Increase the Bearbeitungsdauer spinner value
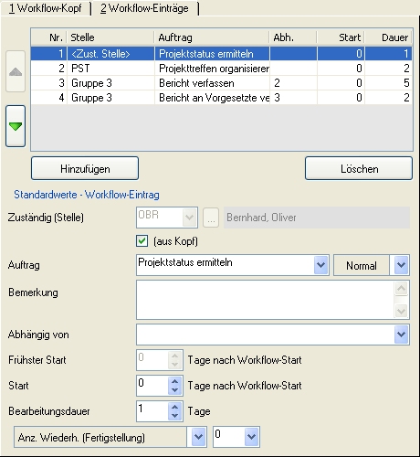 [174, 407]
